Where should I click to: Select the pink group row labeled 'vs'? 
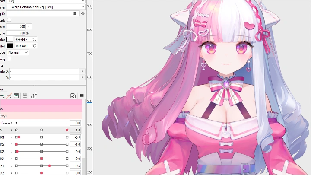click(x=41, y=109)
